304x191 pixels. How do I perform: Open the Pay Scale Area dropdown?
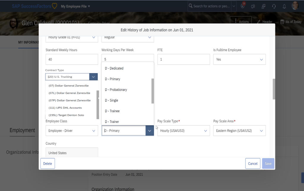point(240,131)
